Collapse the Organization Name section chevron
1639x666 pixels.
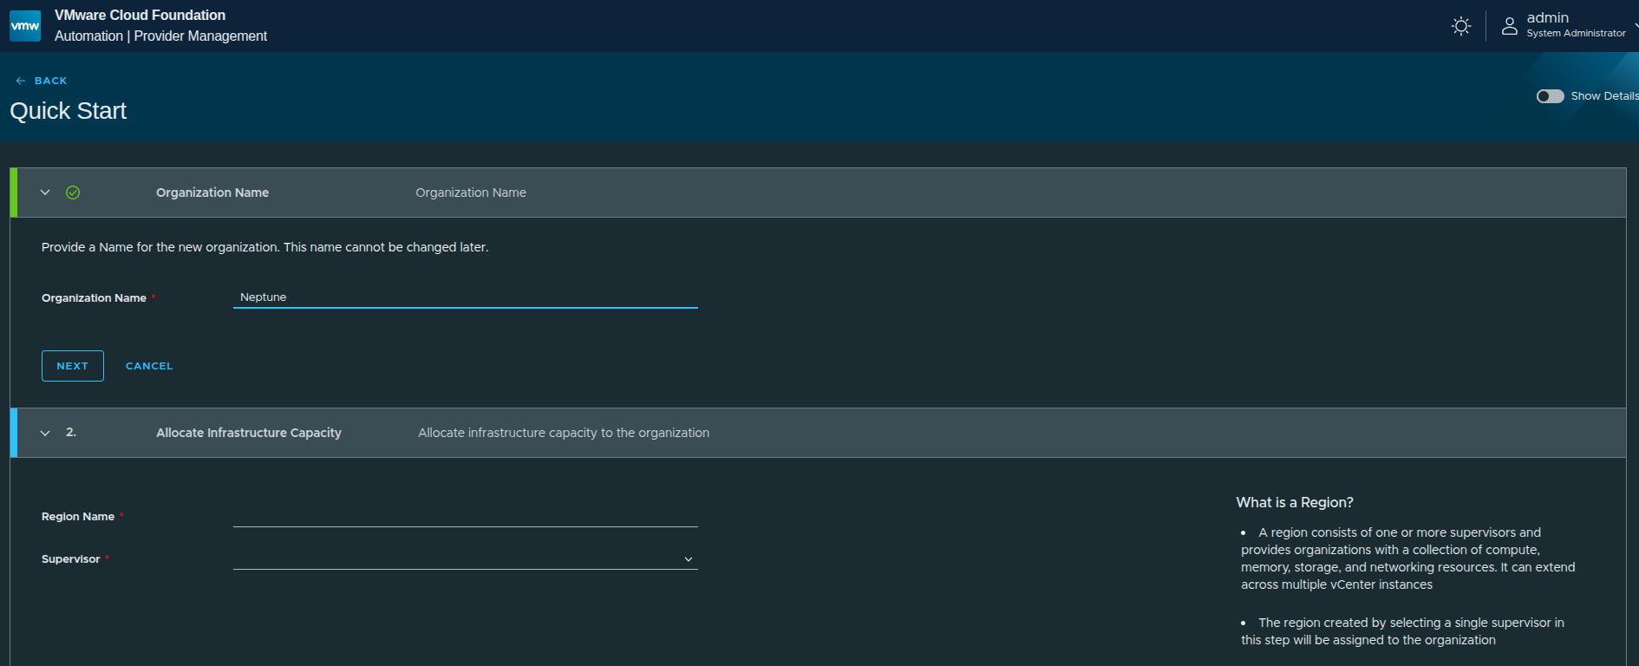(x=45, y=193)
